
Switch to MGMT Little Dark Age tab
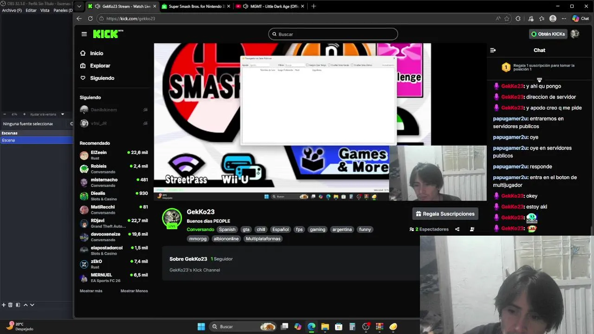pos(271,6)
